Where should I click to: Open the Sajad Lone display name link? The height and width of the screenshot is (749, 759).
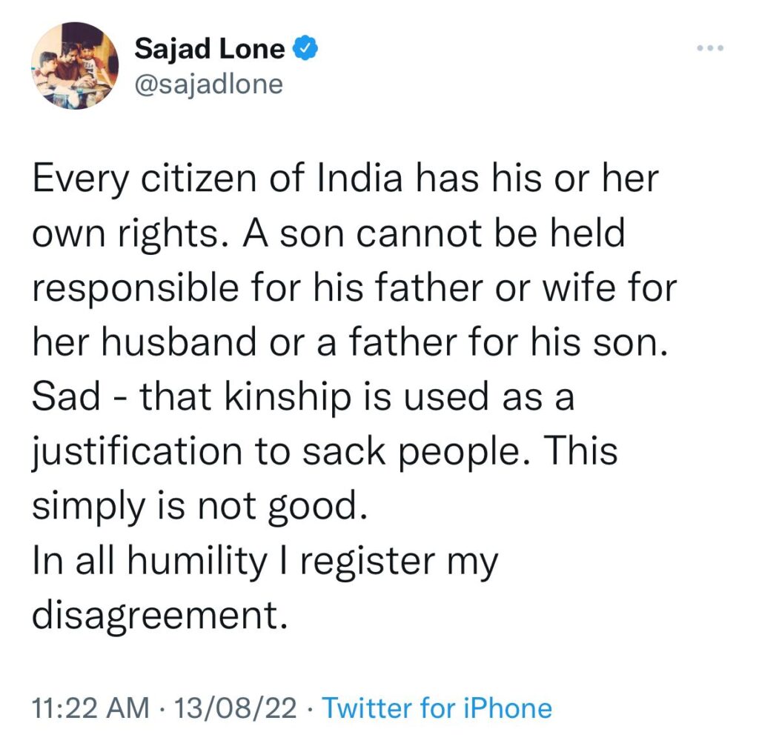click(x=210, y=49)
